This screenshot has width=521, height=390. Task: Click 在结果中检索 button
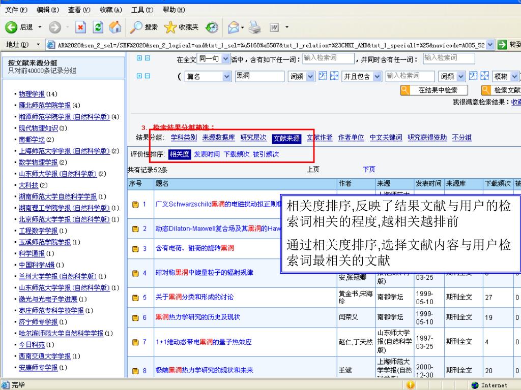point(434,90)
